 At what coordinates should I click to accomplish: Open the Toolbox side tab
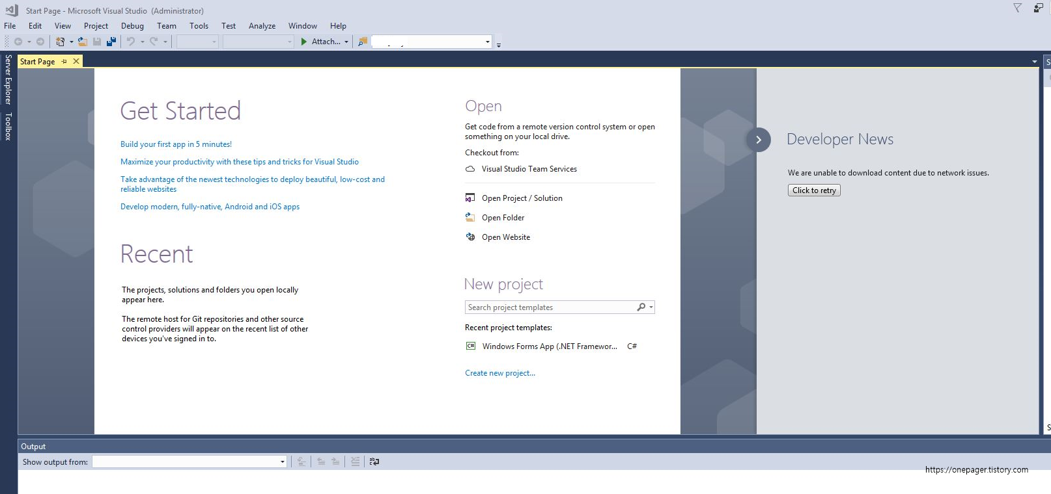coord(8,127)
